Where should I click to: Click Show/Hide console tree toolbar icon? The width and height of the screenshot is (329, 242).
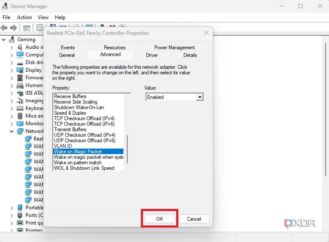27,28
